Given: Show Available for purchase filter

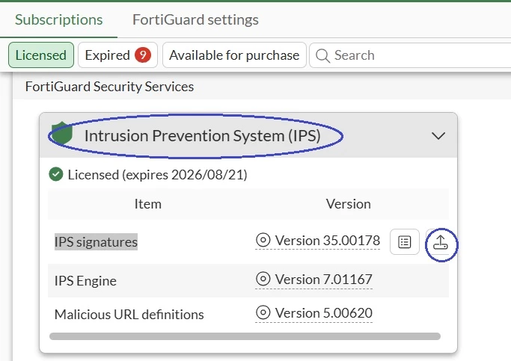Looking at the screenshot, I should click(234, 55).
